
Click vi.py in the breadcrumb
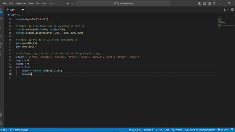point(13,15)
